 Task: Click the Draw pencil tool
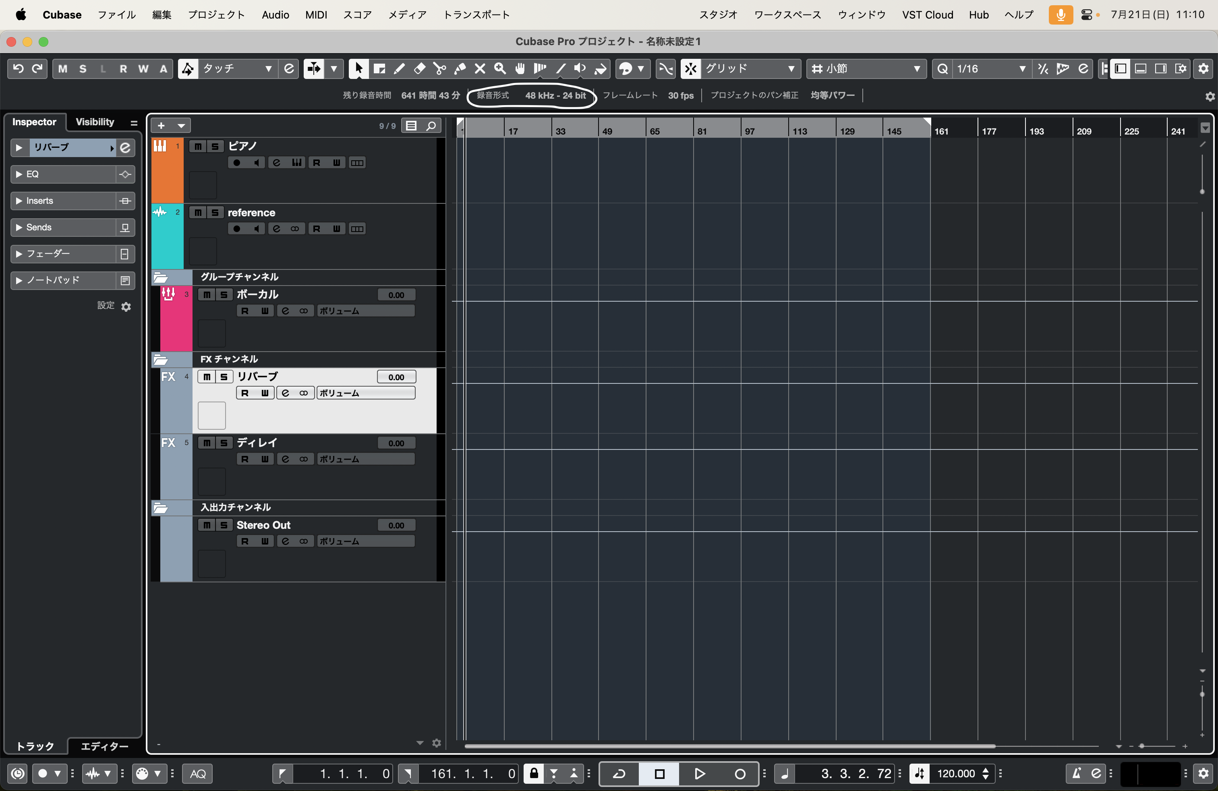399,68
